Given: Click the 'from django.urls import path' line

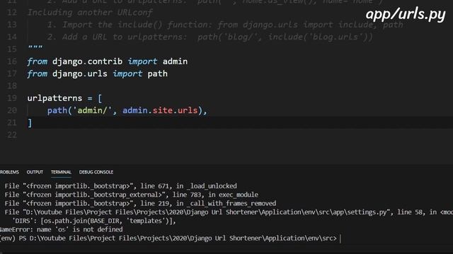Looking at the screenshot, I should tap(98, 73).
